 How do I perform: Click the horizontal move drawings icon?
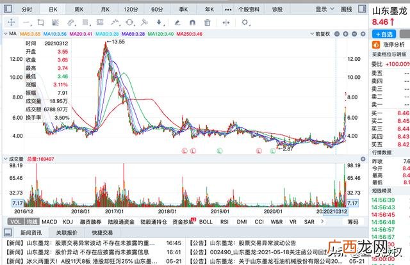(x=226, y=23)
